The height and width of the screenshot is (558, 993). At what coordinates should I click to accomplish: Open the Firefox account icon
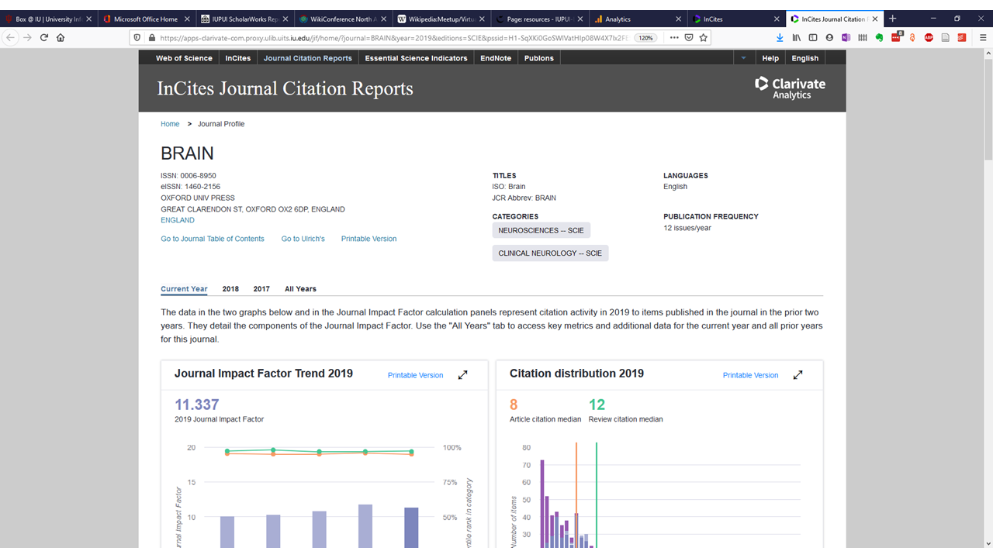coord(829,37)
